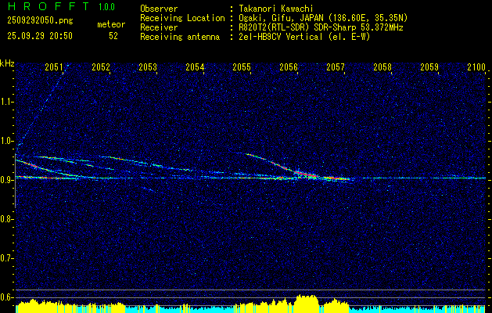Click the tallest yellow signal peak below 2056
Viewport: 492px width, 313px height.
click(307, 304)
